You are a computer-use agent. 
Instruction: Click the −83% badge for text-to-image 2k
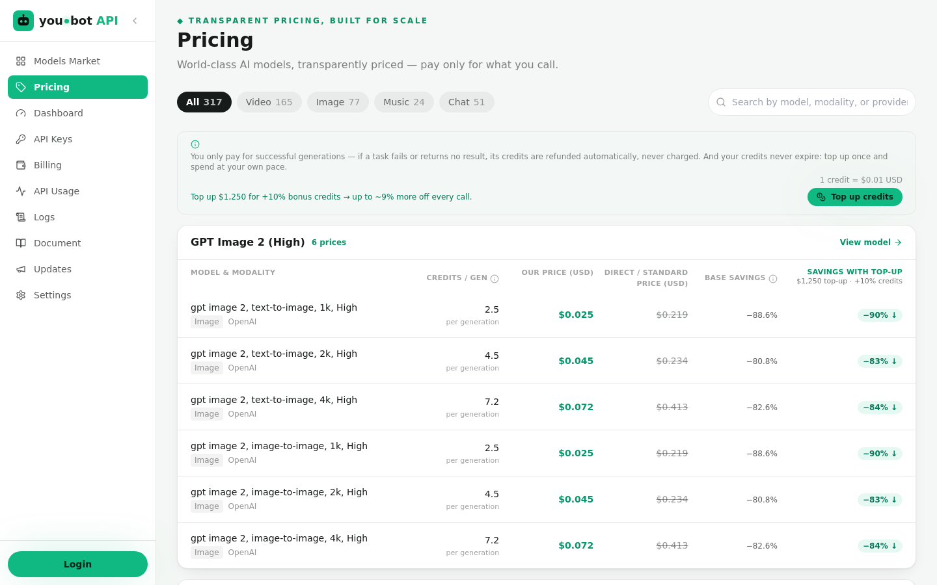pos(880,361)
